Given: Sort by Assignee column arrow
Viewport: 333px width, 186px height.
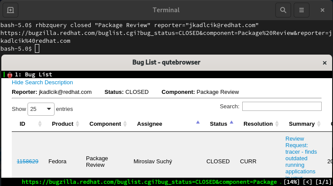Looking at the screenshot, I should coord(198,123).
